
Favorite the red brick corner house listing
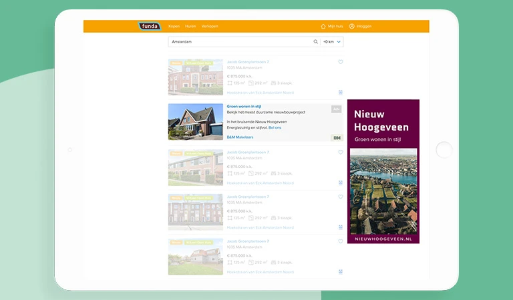click(x=341, y=62)
